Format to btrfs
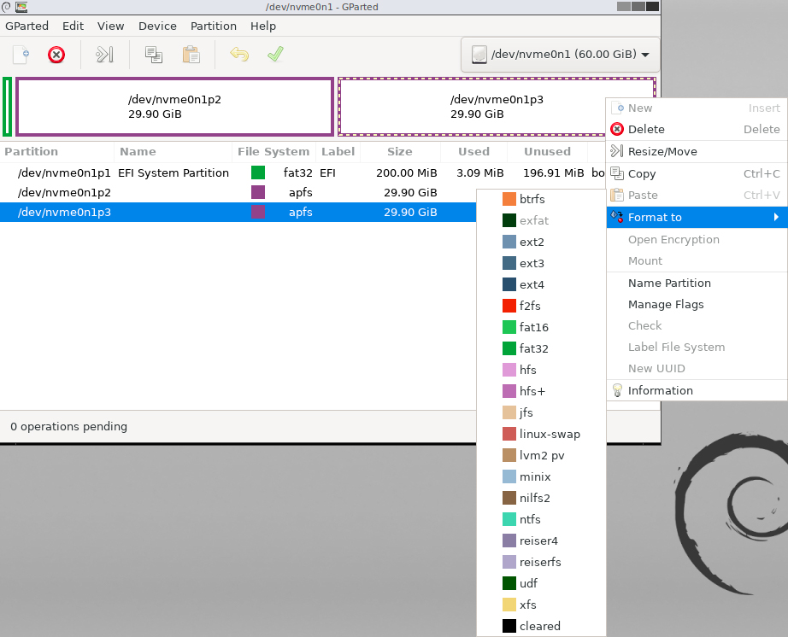The height and width of the screenshot is (637, 788). pos(541,199)
